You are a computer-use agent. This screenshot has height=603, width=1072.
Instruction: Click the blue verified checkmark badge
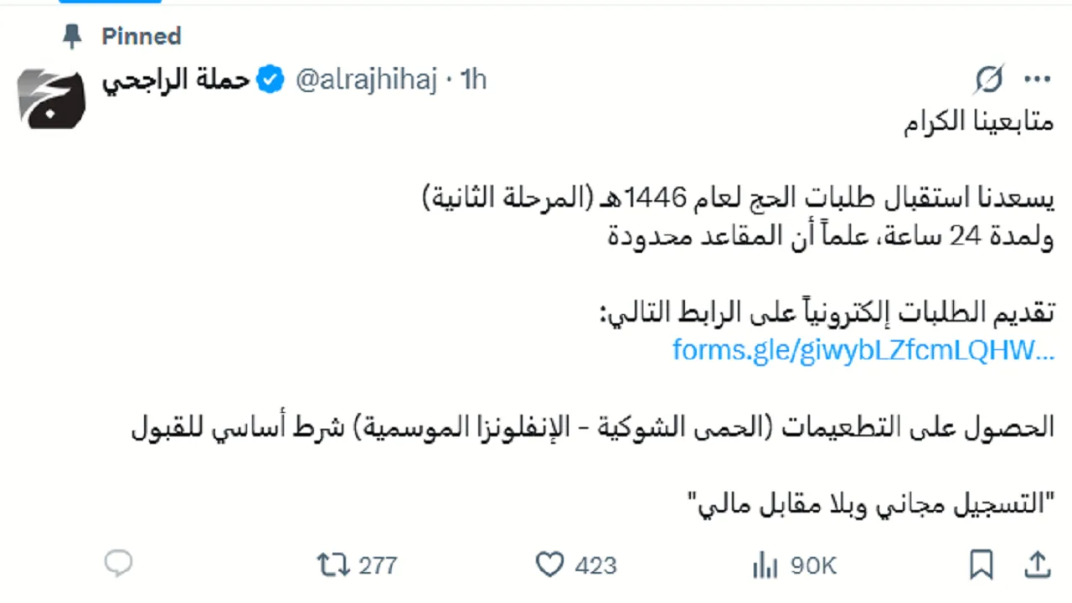(270, 80)
